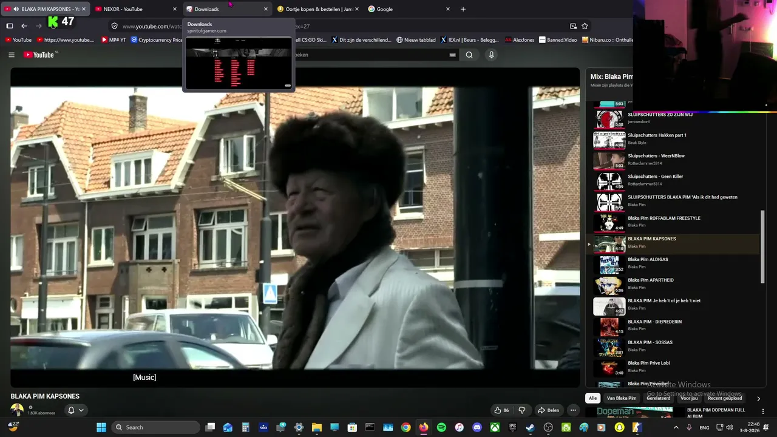
Task: Open Spotify from the taskbar
Action: [x=441, y=427]
